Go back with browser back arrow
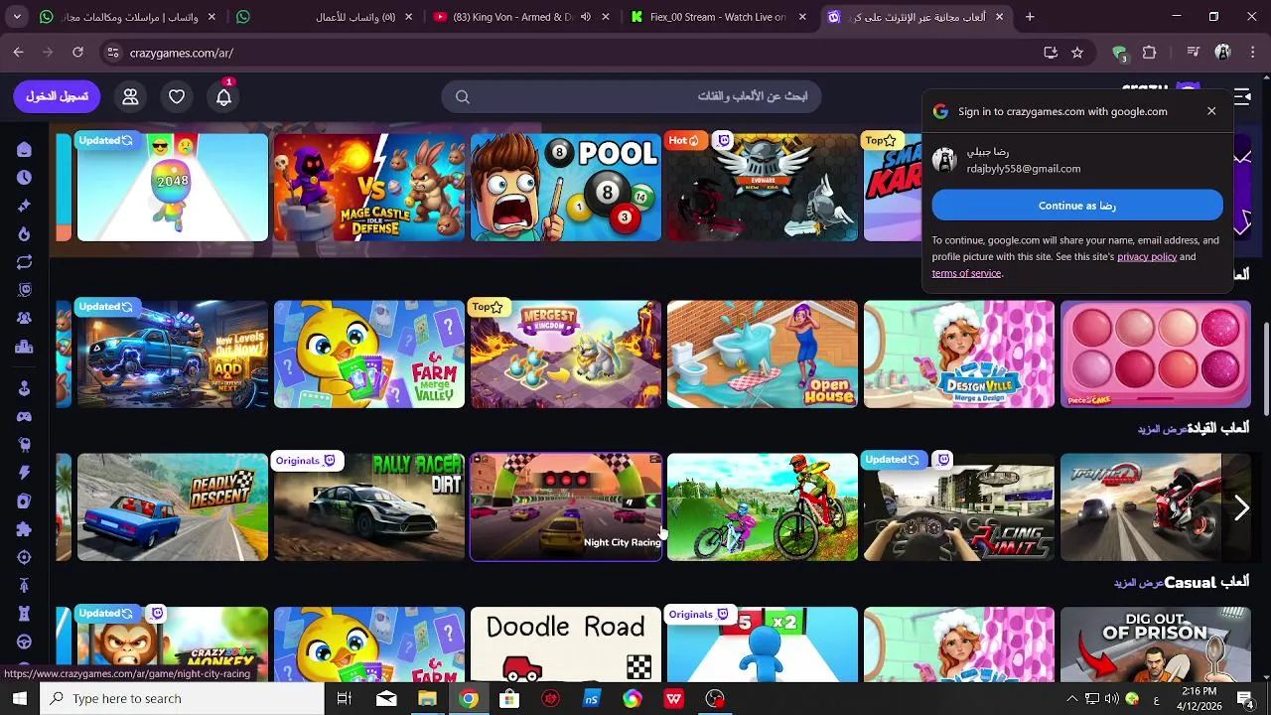This screenshot has height=715, width=1271. pyautogui.click(x=18, y=53)
